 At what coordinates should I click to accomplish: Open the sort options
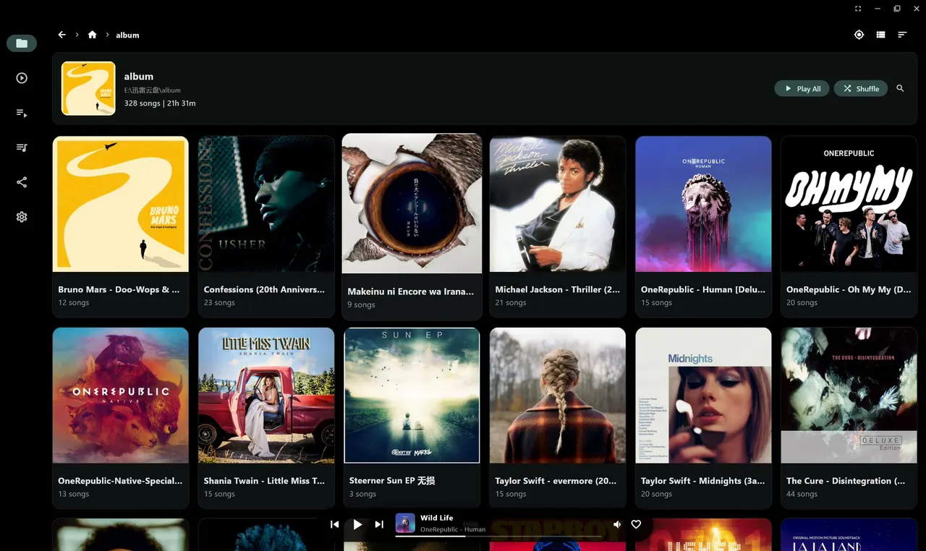click(902, 35)
